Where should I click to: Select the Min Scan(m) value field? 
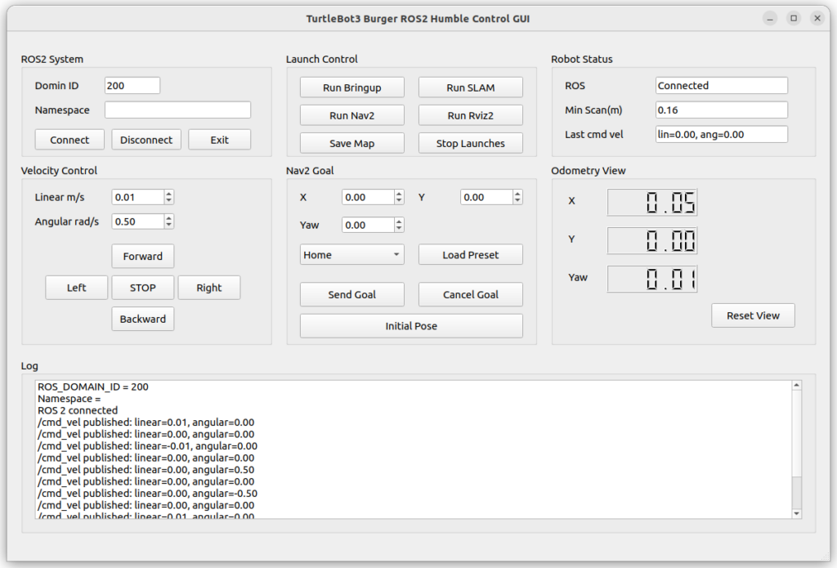(721, 110)
